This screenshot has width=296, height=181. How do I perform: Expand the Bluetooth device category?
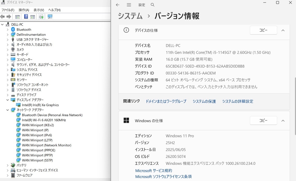pos(7,30)
